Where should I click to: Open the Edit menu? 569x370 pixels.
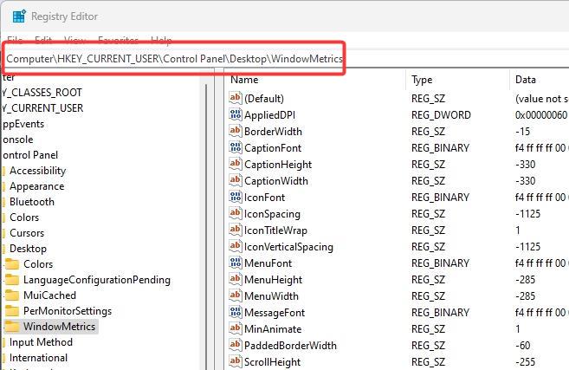point(43,40)
